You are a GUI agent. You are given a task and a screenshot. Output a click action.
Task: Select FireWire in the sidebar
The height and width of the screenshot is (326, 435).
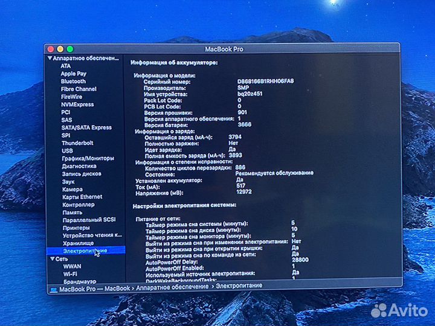71,97
